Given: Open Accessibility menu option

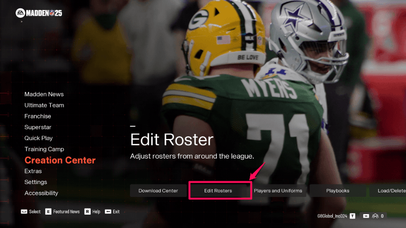Looking at the screenshot, I should [41, 193].
